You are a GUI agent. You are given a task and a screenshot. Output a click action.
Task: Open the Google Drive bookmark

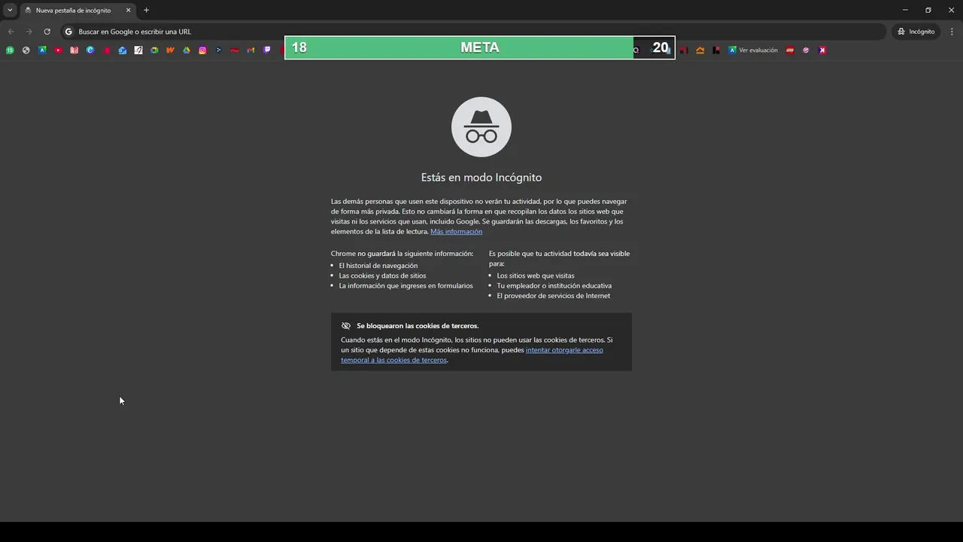point(187,50)
